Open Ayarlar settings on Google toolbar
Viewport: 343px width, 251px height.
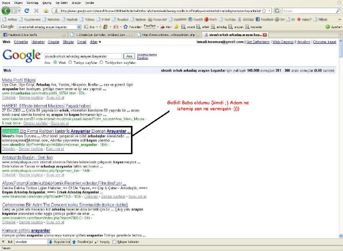(334, 27)
